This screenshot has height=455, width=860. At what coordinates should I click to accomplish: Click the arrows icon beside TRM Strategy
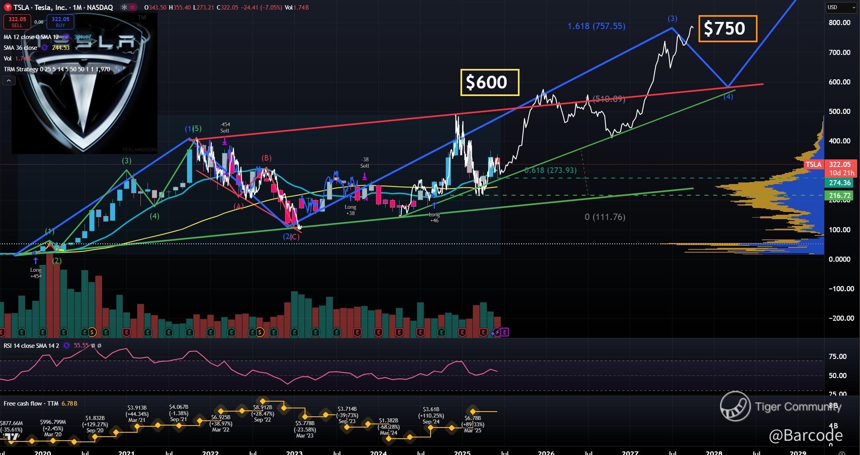coord(117,69)
